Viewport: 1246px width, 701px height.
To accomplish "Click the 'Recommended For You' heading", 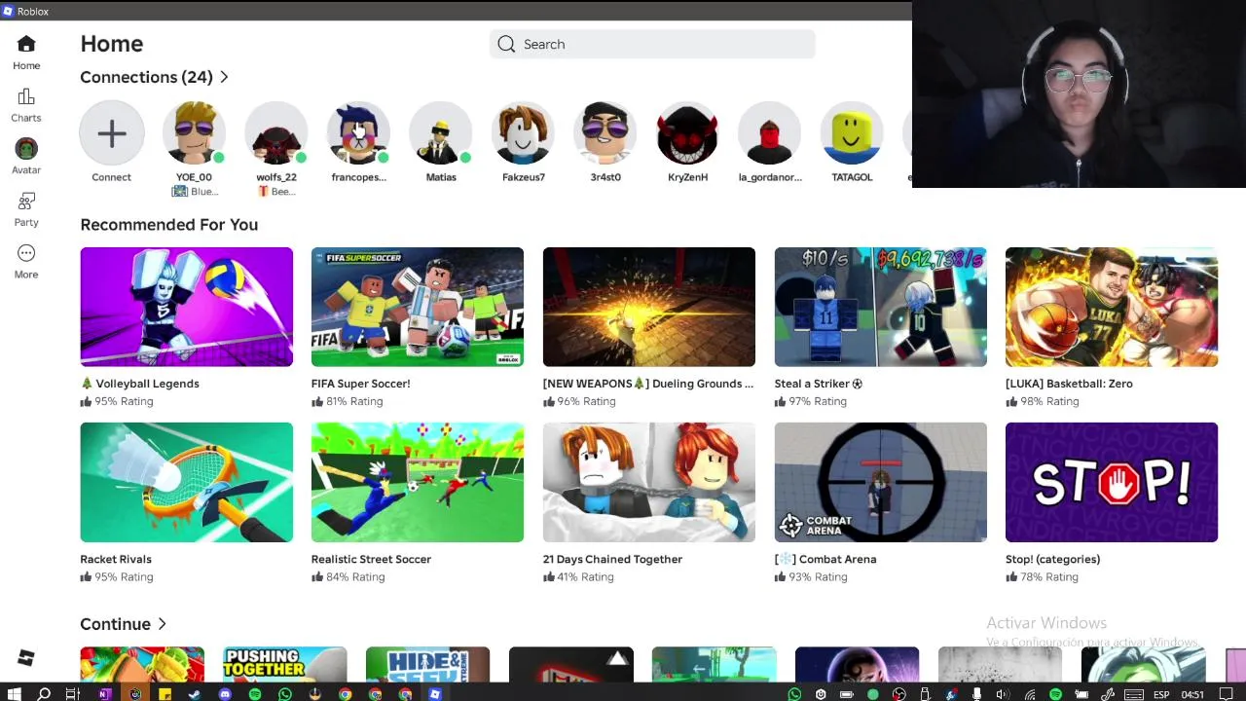I will [x=169, y=225].
